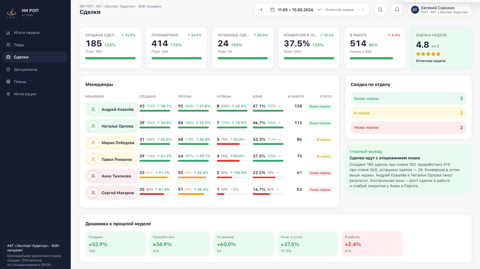Open notifications bell

397,10
